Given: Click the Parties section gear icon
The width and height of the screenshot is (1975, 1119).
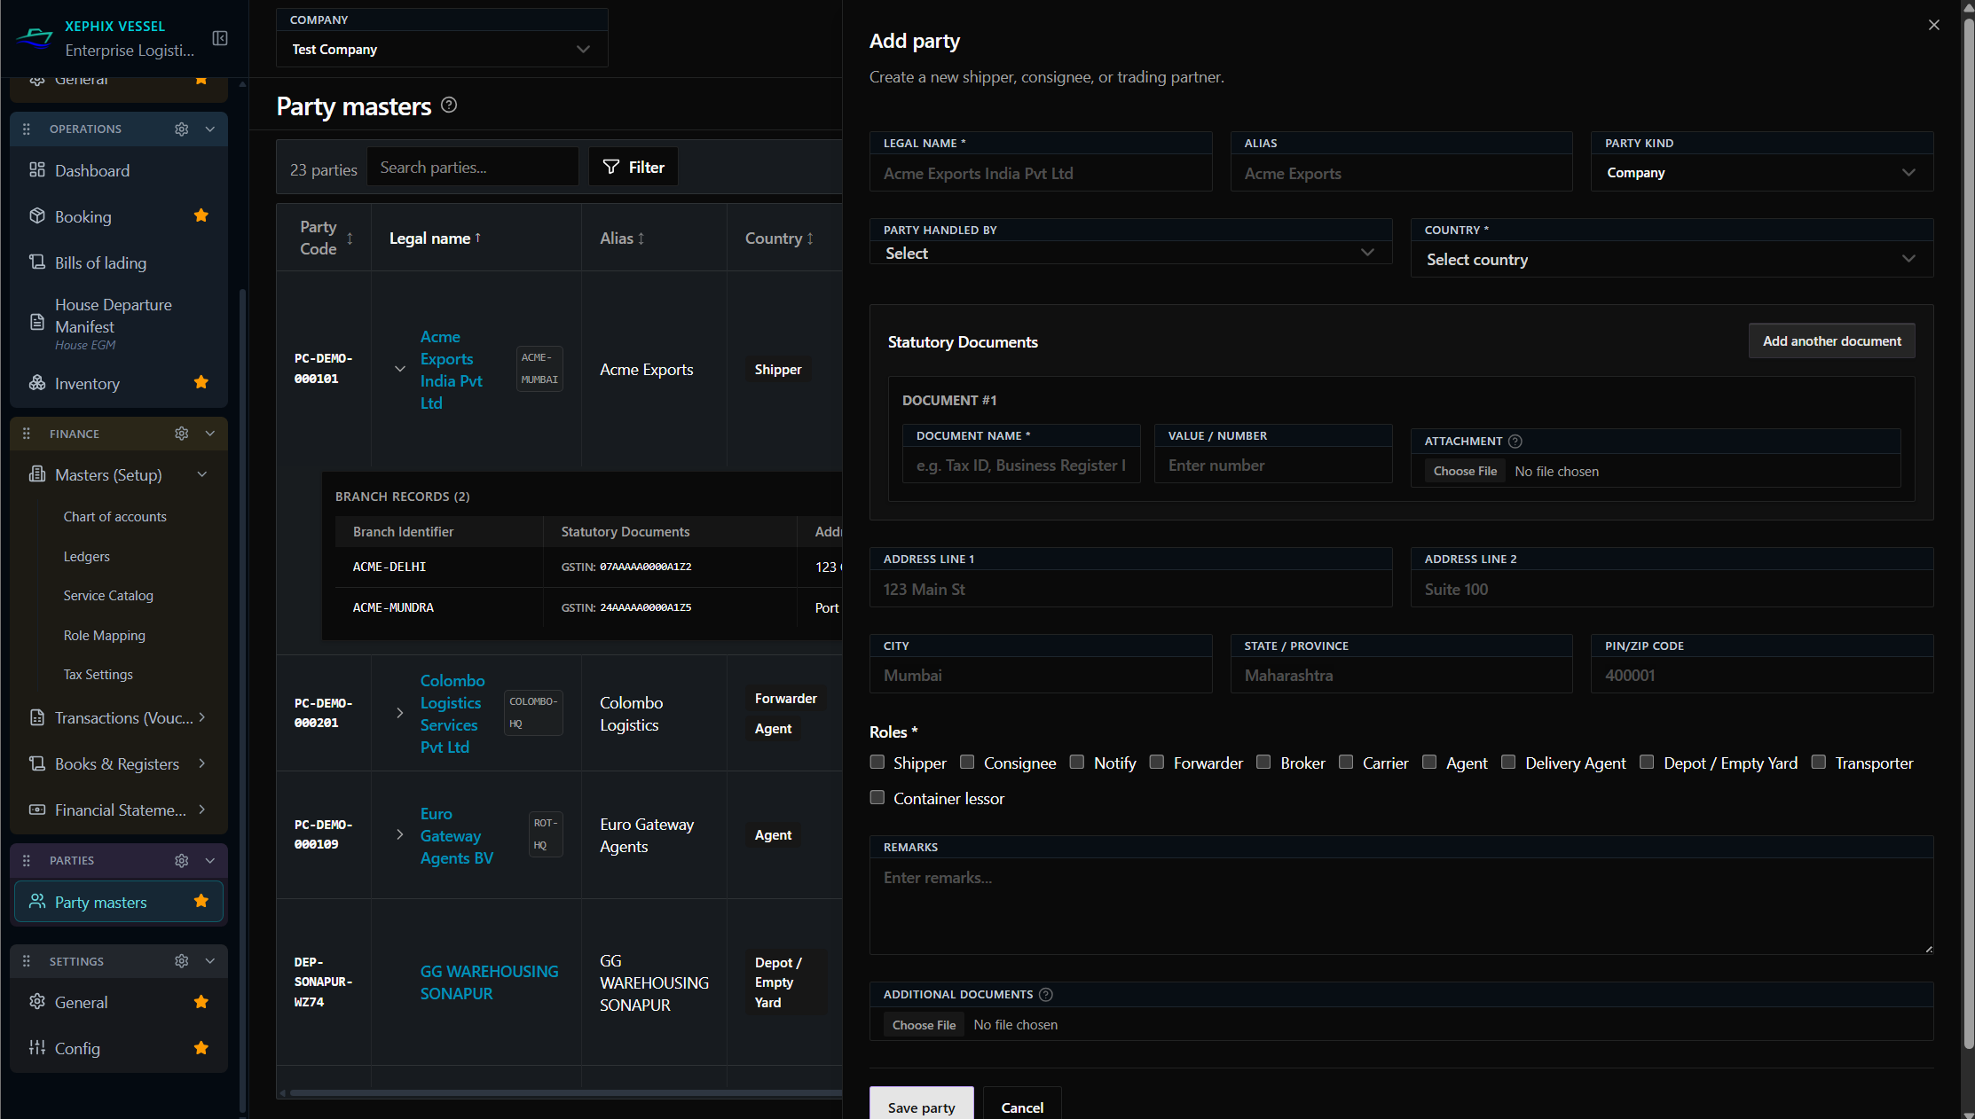Looking at the screenshot, I should (x=182, y=860).
